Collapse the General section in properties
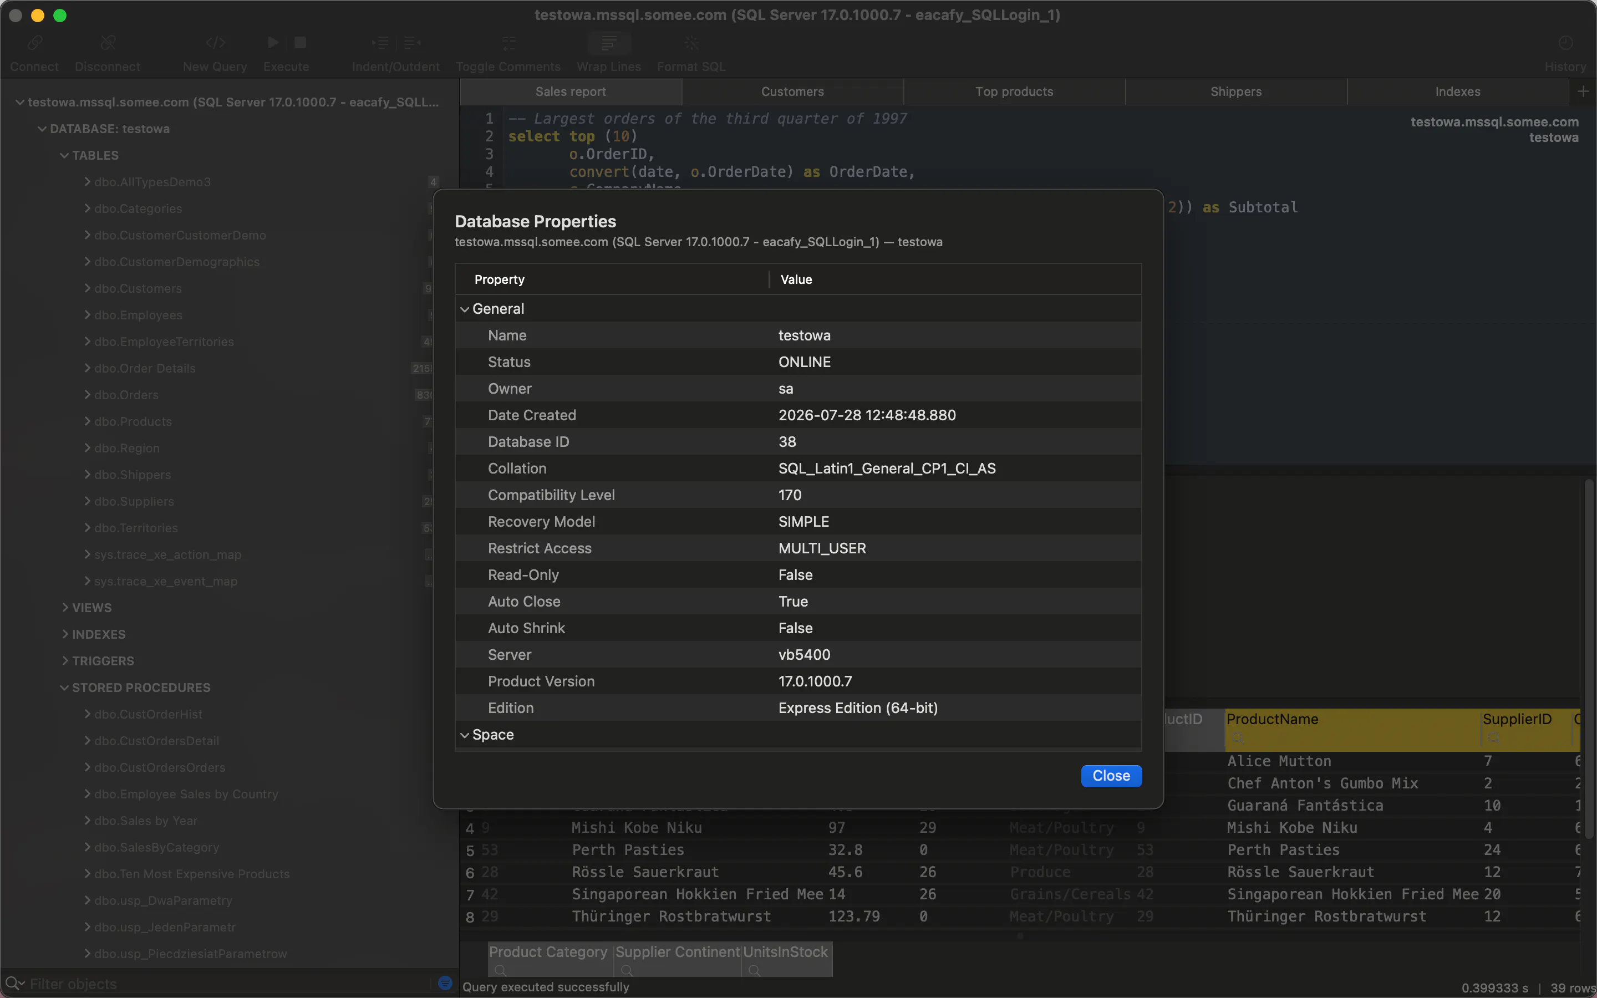This screenshot has width=1597, height=998. [465, 309]
